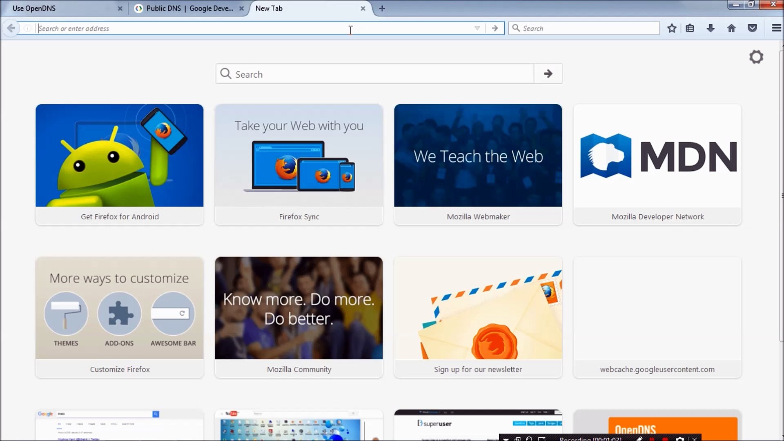
Task: Click the bookmark star icon
Action: (672, 28)
